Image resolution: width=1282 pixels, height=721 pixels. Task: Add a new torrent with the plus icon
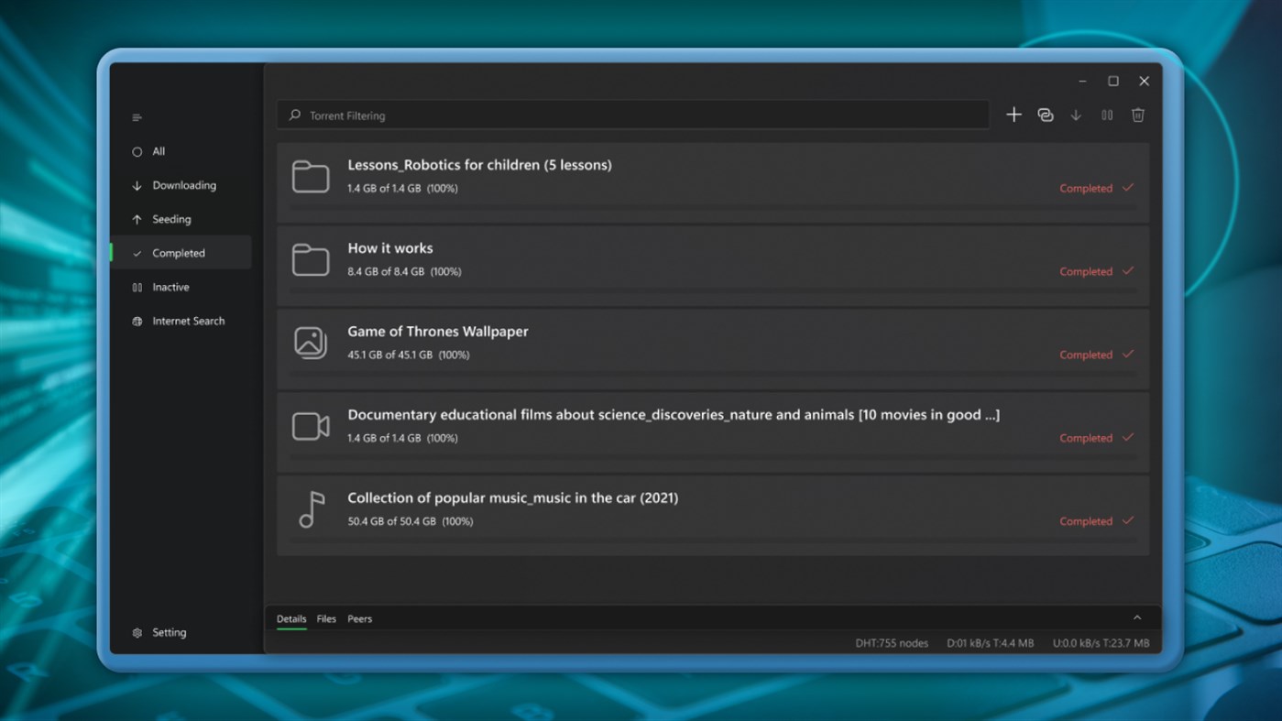tap(1014, 115)
